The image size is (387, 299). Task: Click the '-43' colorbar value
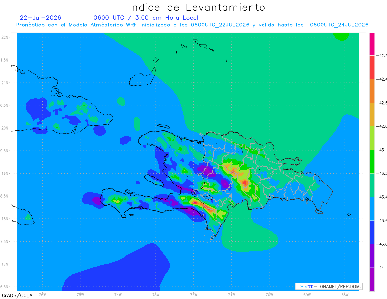coord(381,150)
